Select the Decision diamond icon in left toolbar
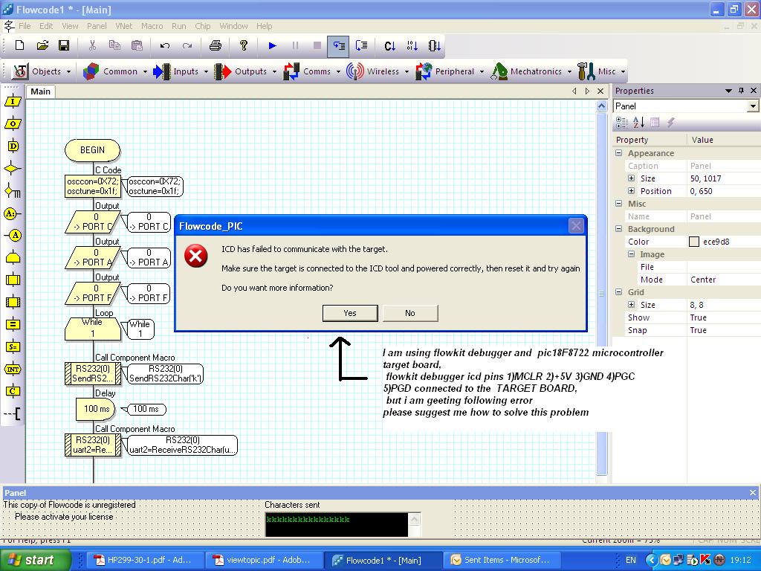 13,169
